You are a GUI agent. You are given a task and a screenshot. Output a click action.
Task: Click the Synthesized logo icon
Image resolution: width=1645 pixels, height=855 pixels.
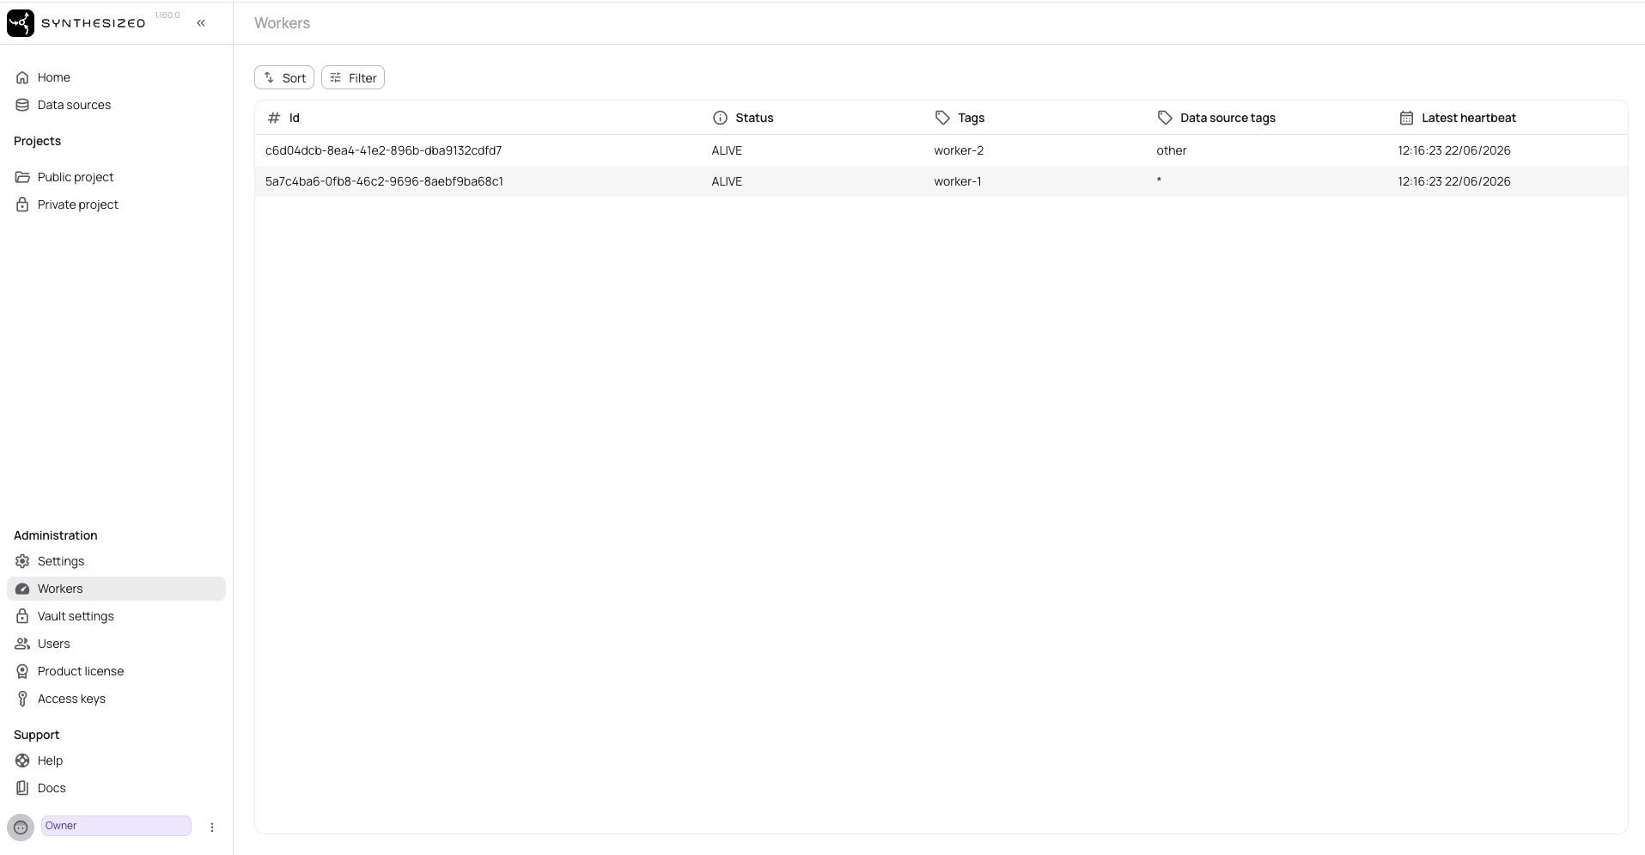click(x=21, y=23)
